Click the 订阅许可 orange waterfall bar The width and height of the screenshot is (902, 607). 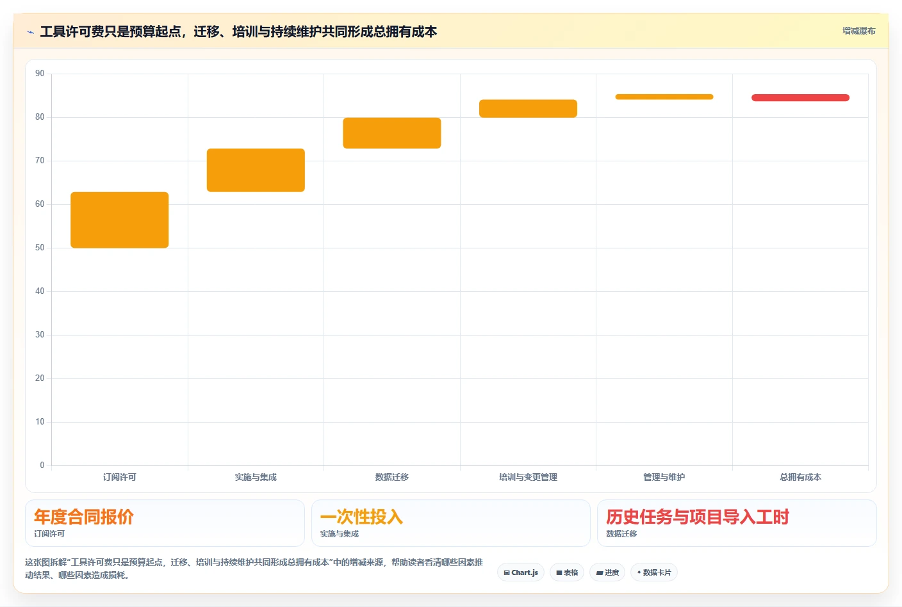[x=120, y=220]
